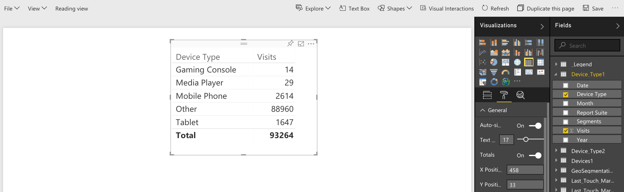Screen dimensions: 624x192
Task: Collapse the General section
Action: (483, 110)
